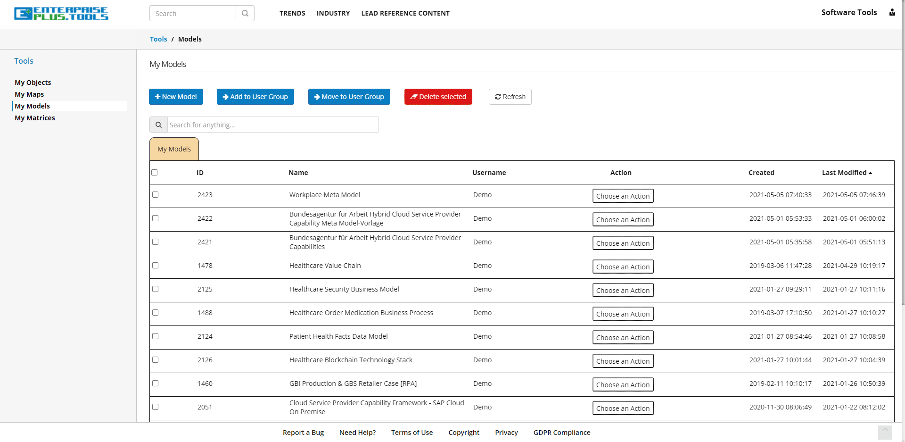Click the Tools sidebar heading
Screen dimensions: 905x442
point(24,61)
